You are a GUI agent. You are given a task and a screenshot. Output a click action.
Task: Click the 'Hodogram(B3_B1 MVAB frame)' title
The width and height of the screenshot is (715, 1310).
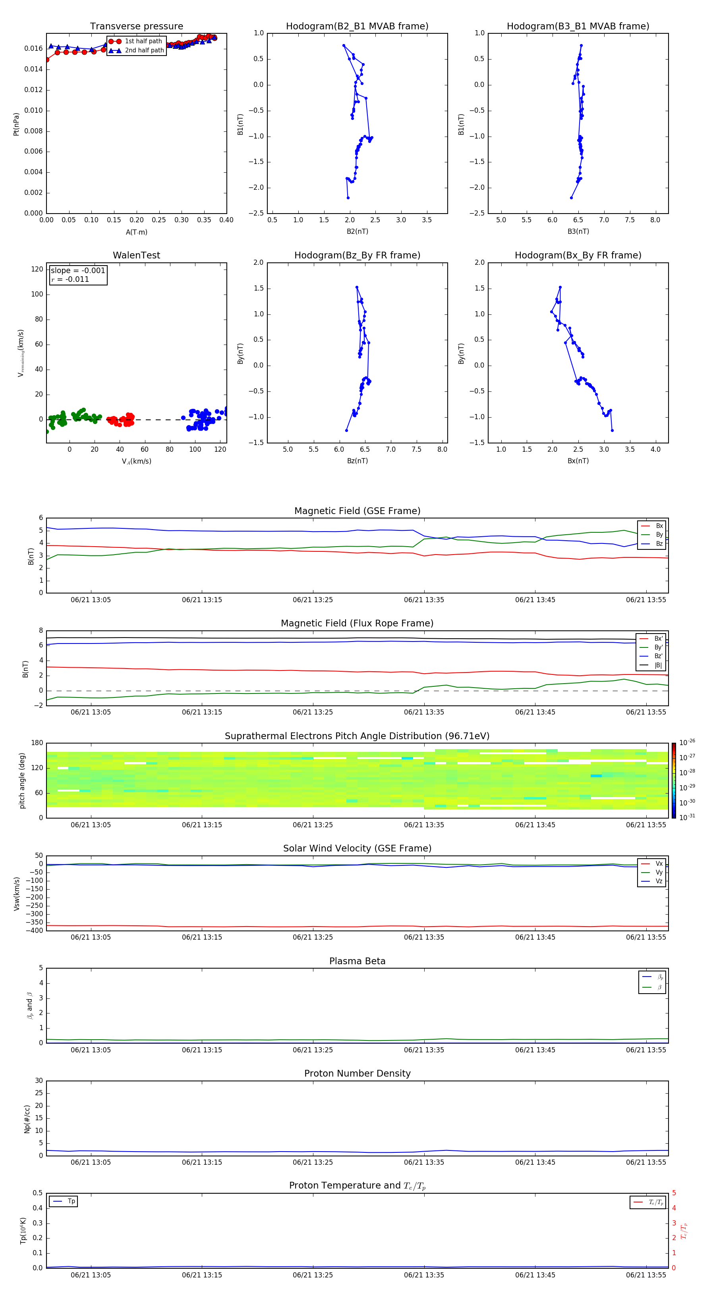coord(578,27)
